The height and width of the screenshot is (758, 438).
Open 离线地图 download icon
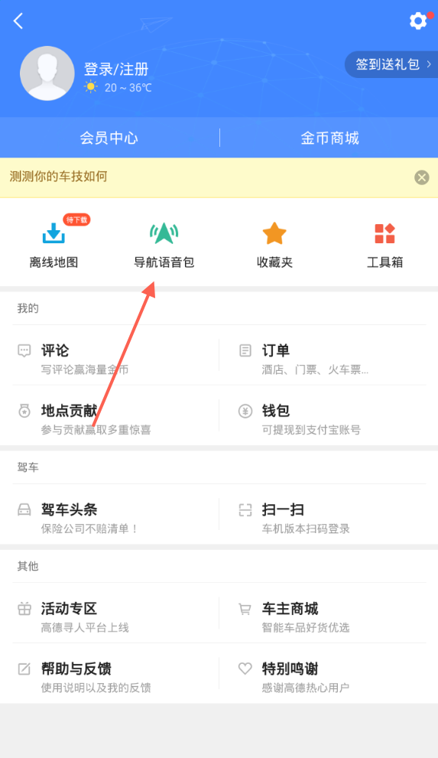click(x=54, y=233)
